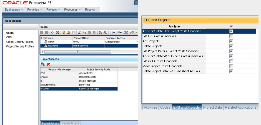Uncheck the Add Projects privilege checkbox
The image size is (261, 125).
coord(231,41)
